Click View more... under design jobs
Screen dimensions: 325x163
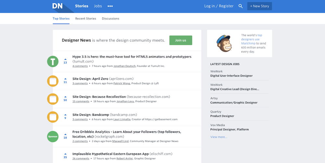click(x=219, y=137)
